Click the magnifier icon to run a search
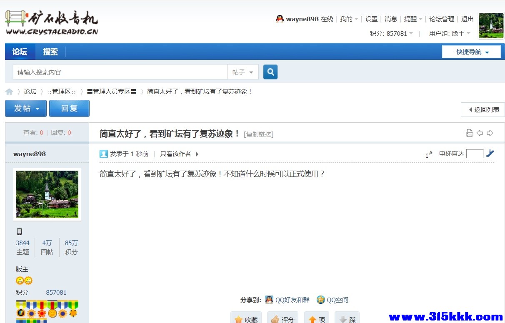This screenshot has width=505, height=323. [270, 72]
